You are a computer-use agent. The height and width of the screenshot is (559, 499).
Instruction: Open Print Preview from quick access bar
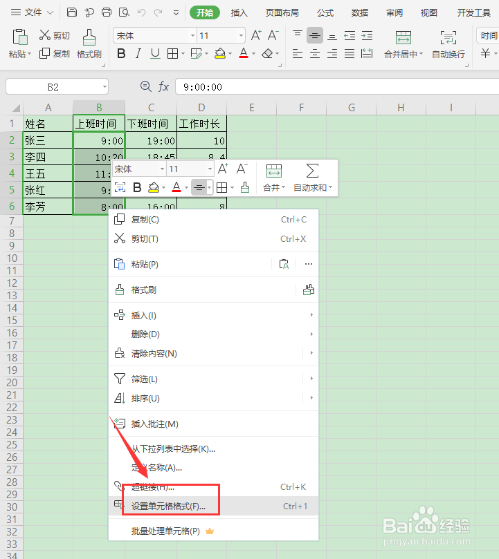[x=124, y=12]
